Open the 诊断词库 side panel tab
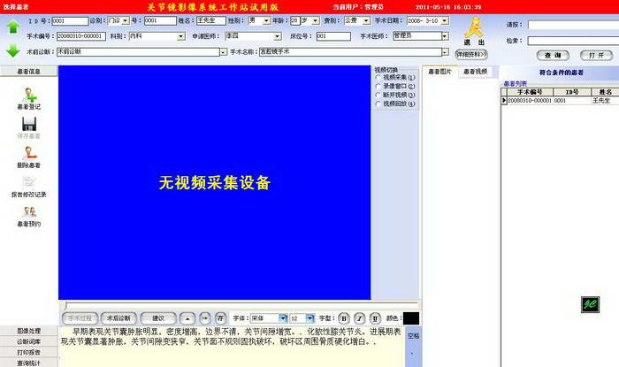The width and height of the screenshot is (619, 367). (29, 341)
